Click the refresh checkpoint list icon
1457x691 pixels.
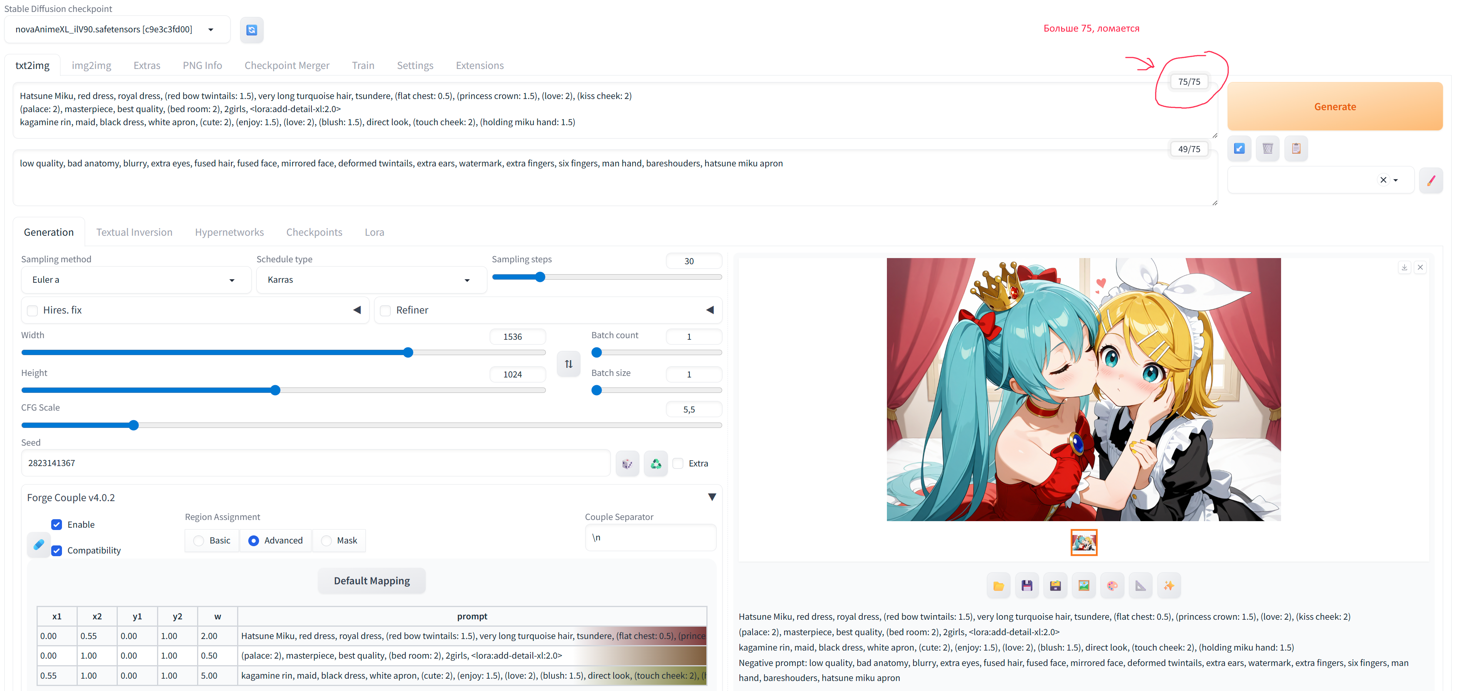(x=252, y=29)
